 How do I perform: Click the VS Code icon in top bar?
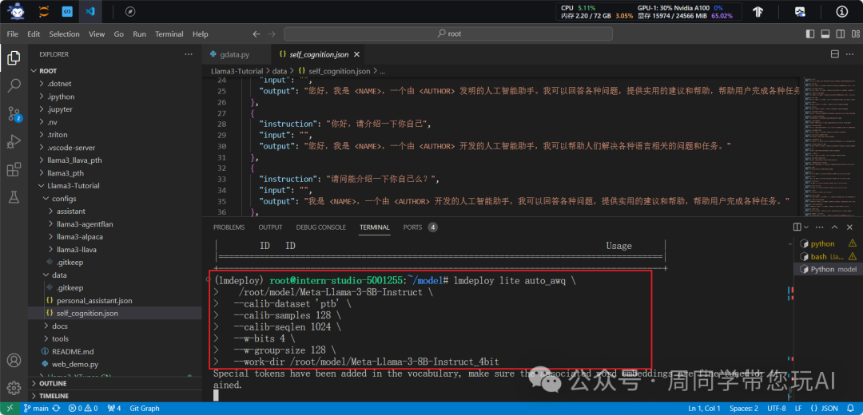pos(90,11)
